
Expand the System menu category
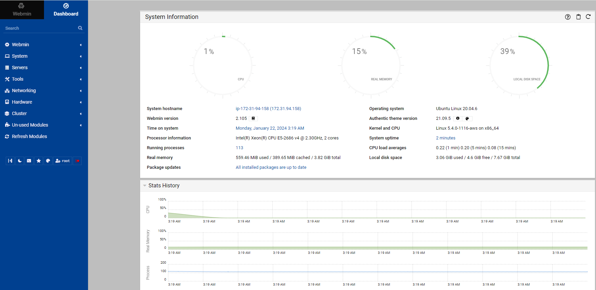[x=44, y=56]
